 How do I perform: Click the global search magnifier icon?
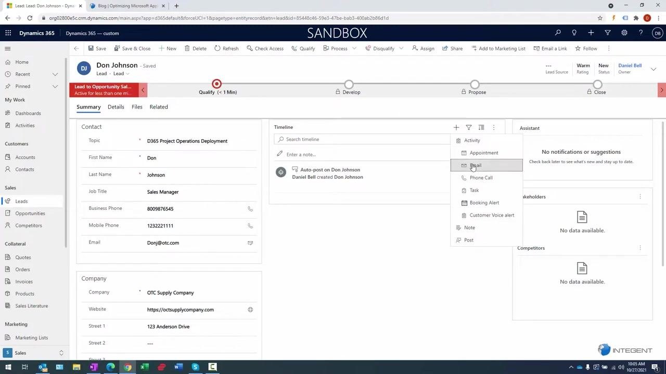[x=558, y=33]
